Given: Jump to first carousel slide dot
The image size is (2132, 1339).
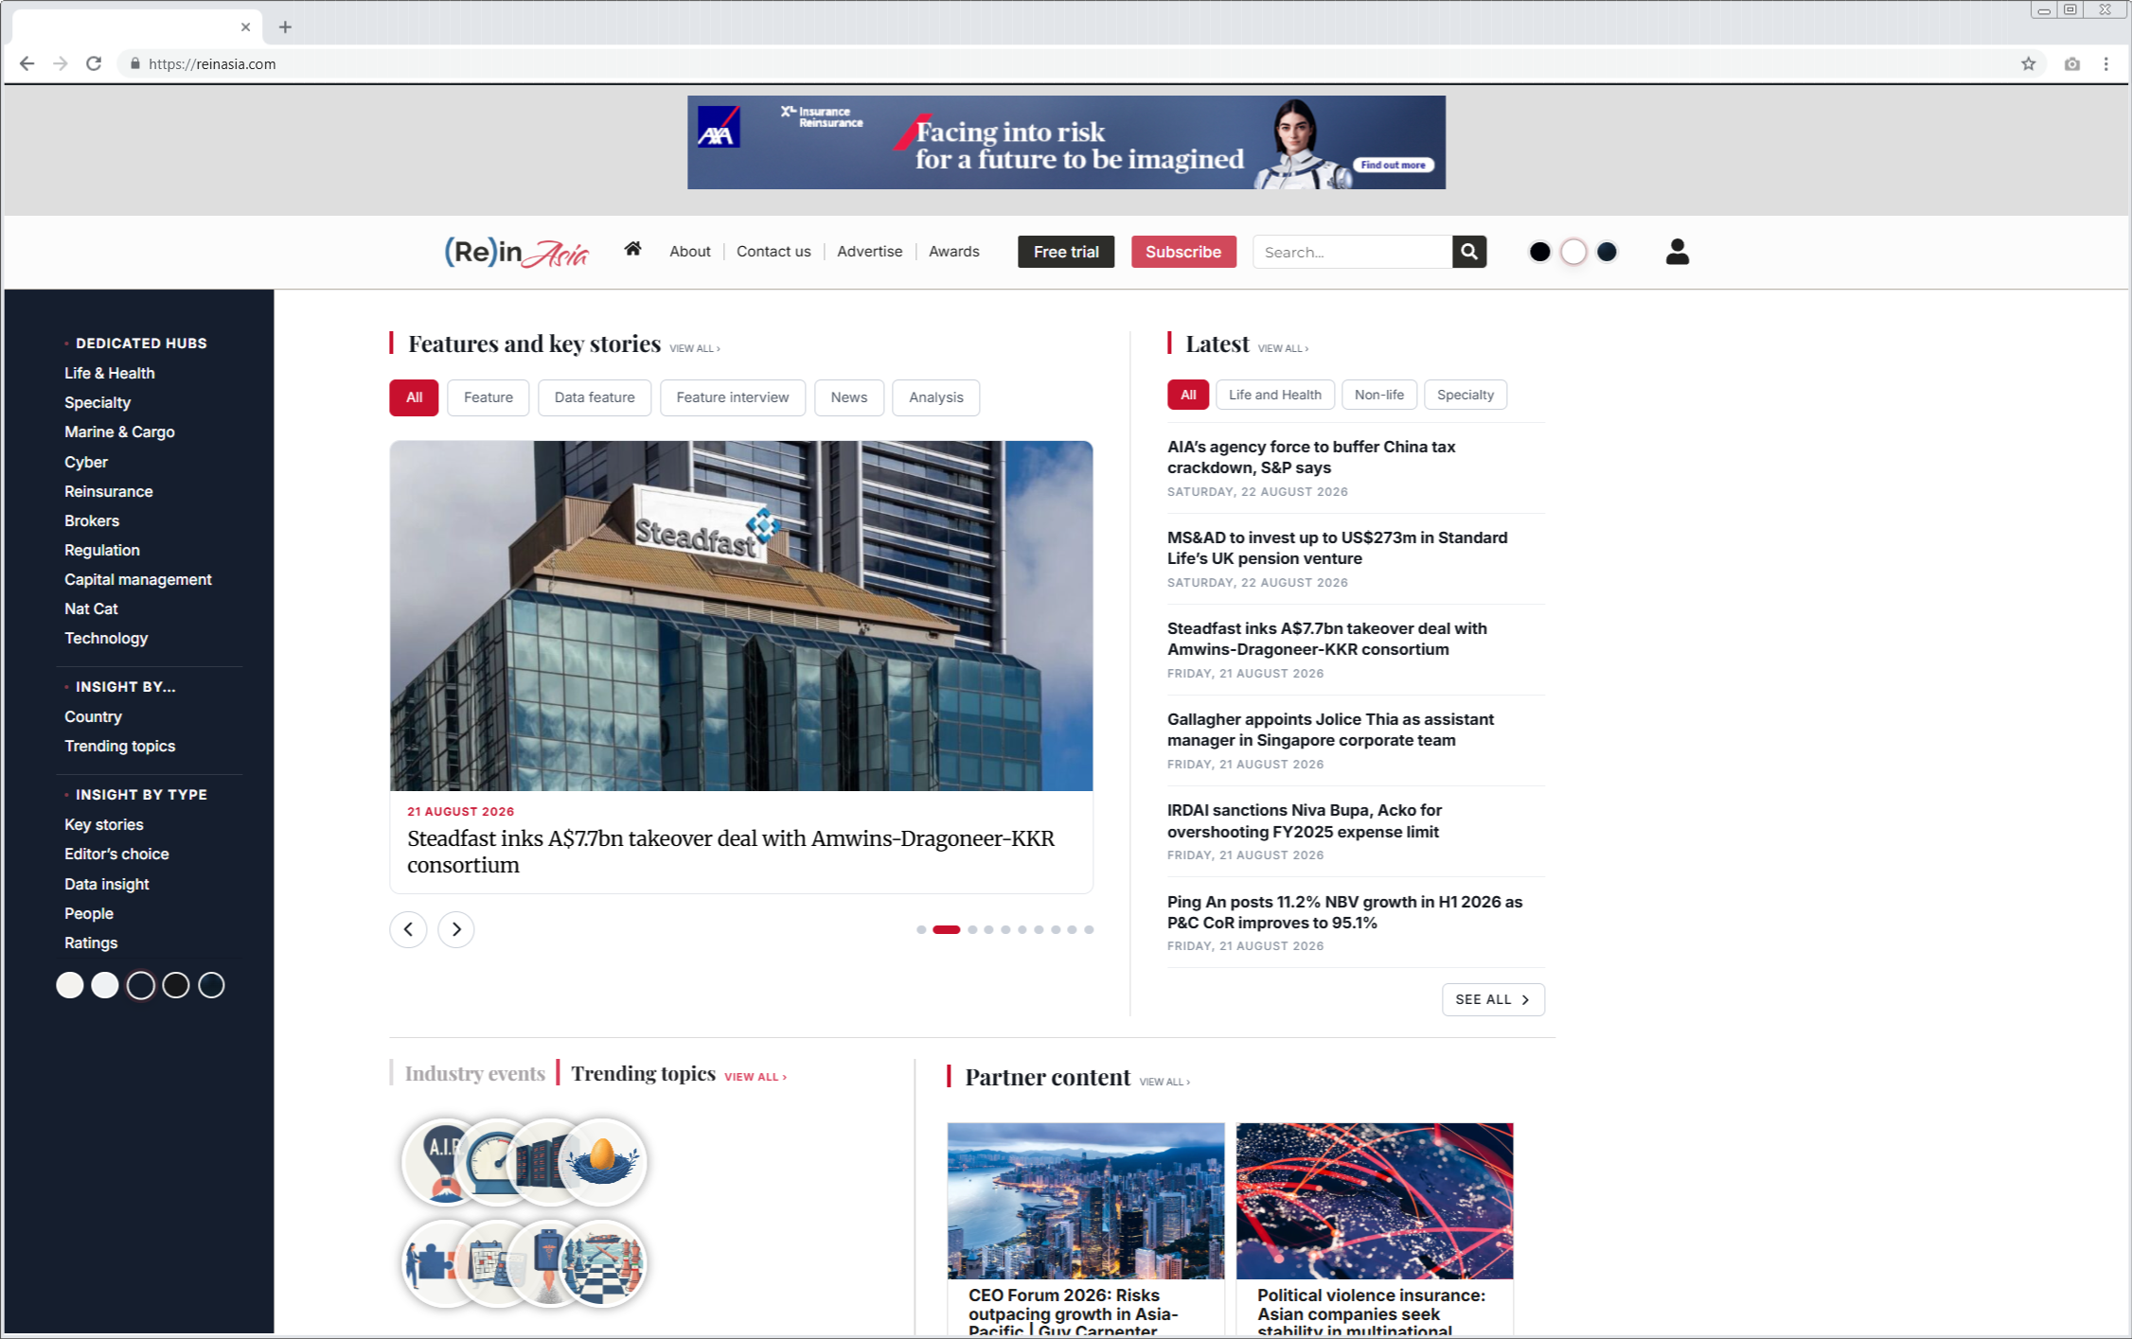Looking at the screenshot, I should click(921, 929).
